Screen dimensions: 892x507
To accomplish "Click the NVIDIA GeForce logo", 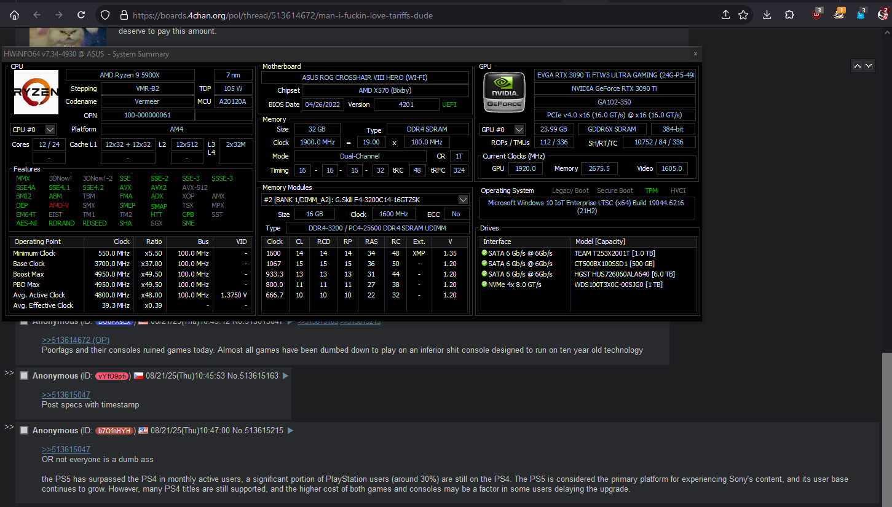I will click(x=503, y=92).
